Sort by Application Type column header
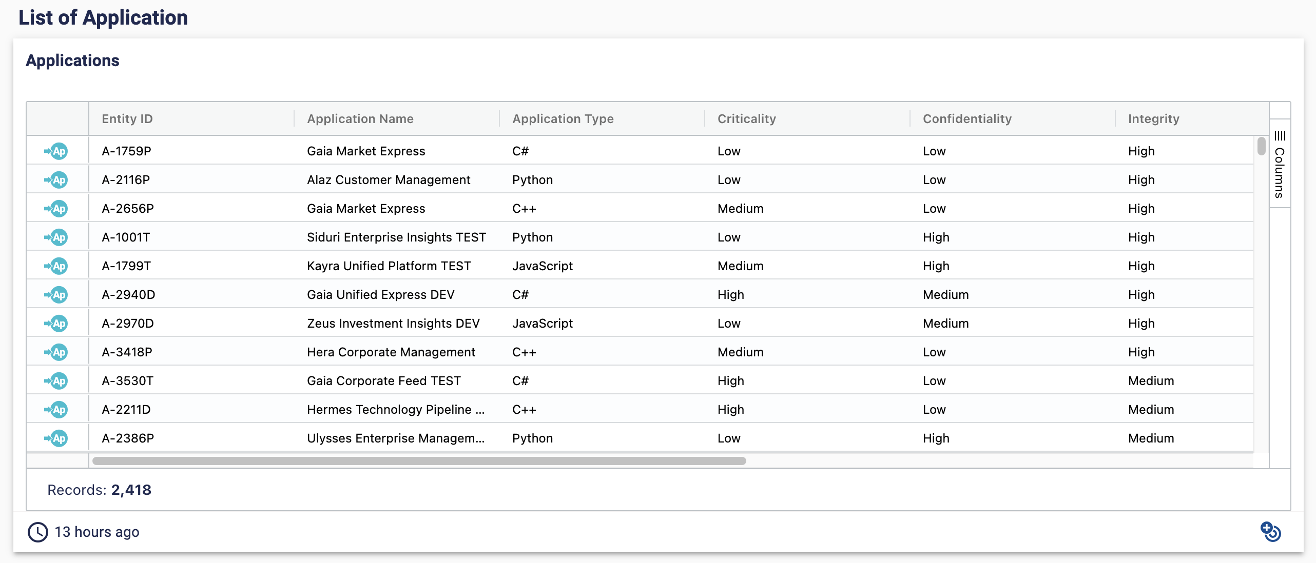The width and height of the screenshot is (1316, 563). coord(563,119)
